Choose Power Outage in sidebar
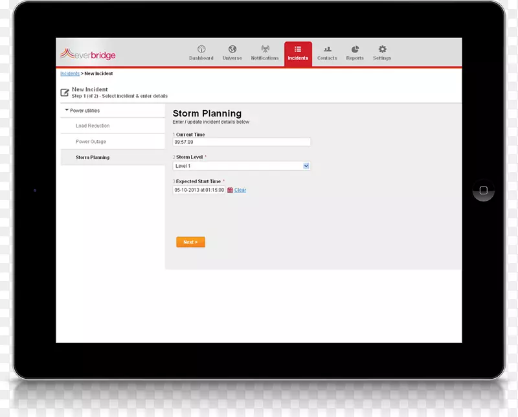Image resolution: width=518 pixels, height=417 pixels. point(91,141)
